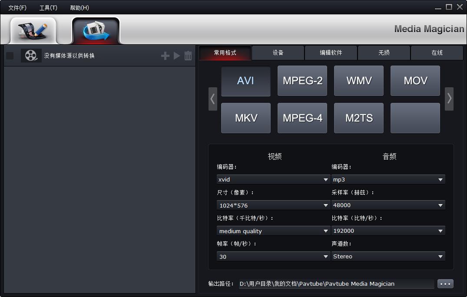The width and height of the screenshot is (467, 297).
Task: Switch to the 设备 tab
Action: click(278, 53)
